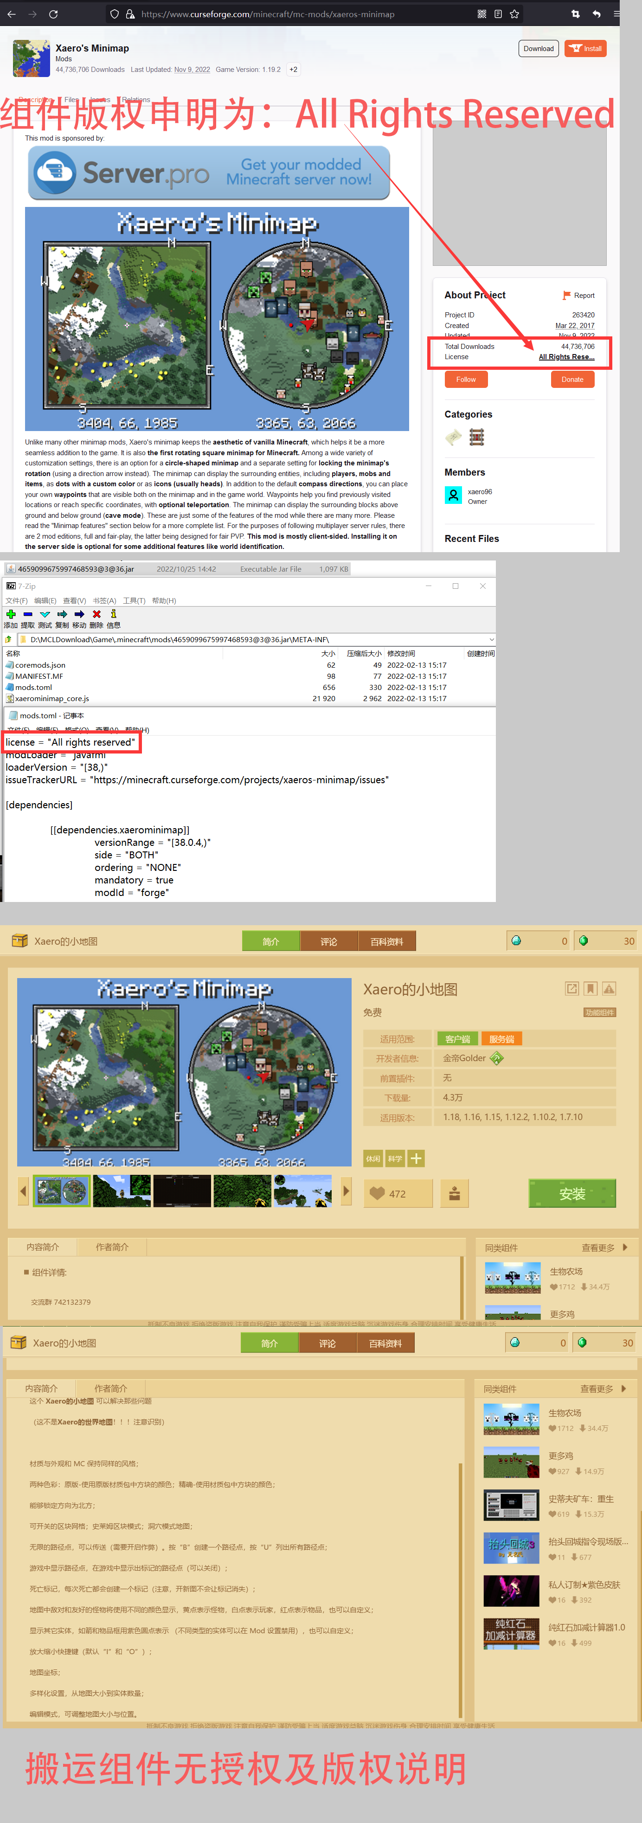This screenshot has height=1823, width=642.
Task: Open browser screenshot crop tool
Action: click(x=576, y=13)
